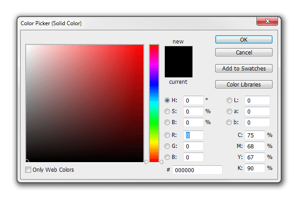Click the hue slider's left triangle handle
The height and width of the screenshot is (202, 300).
[x=147, y=162]
